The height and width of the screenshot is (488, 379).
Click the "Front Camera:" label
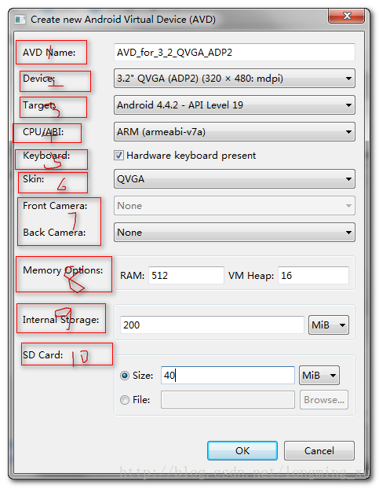point(55,206)
